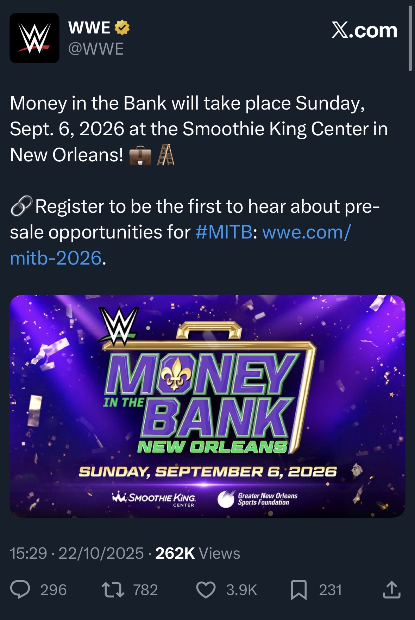
Task: Click the ladder emoji in the tweet
Action: point(165,155)
